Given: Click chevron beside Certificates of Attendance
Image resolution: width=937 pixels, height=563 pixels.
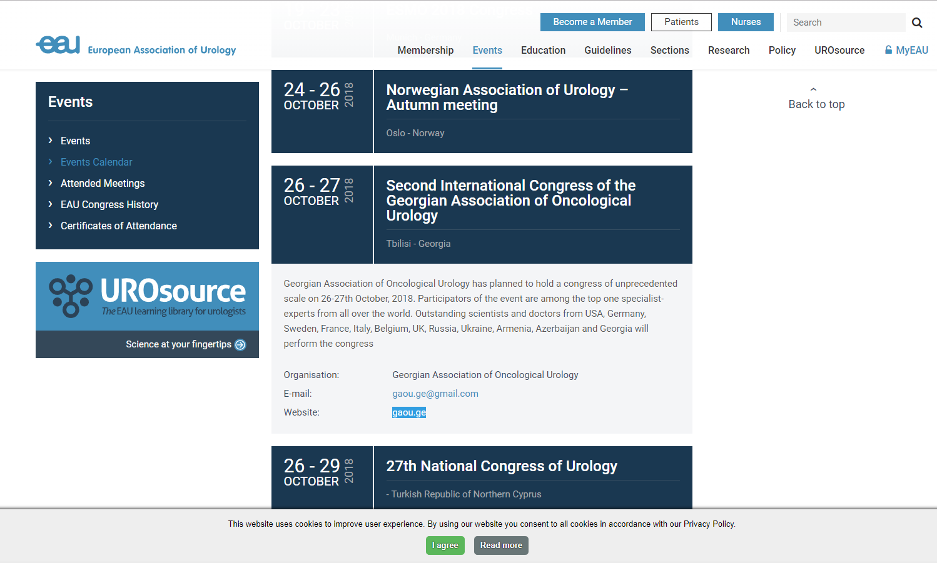Looking at the screenshot, I should [x=51, y=226].
